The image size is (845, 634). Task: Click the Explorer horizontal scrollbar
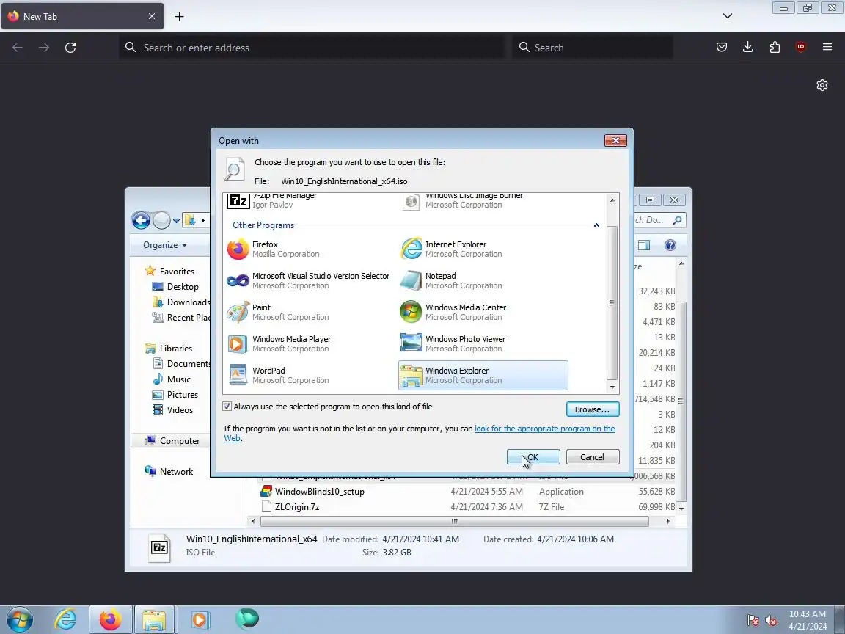(454, 521)
